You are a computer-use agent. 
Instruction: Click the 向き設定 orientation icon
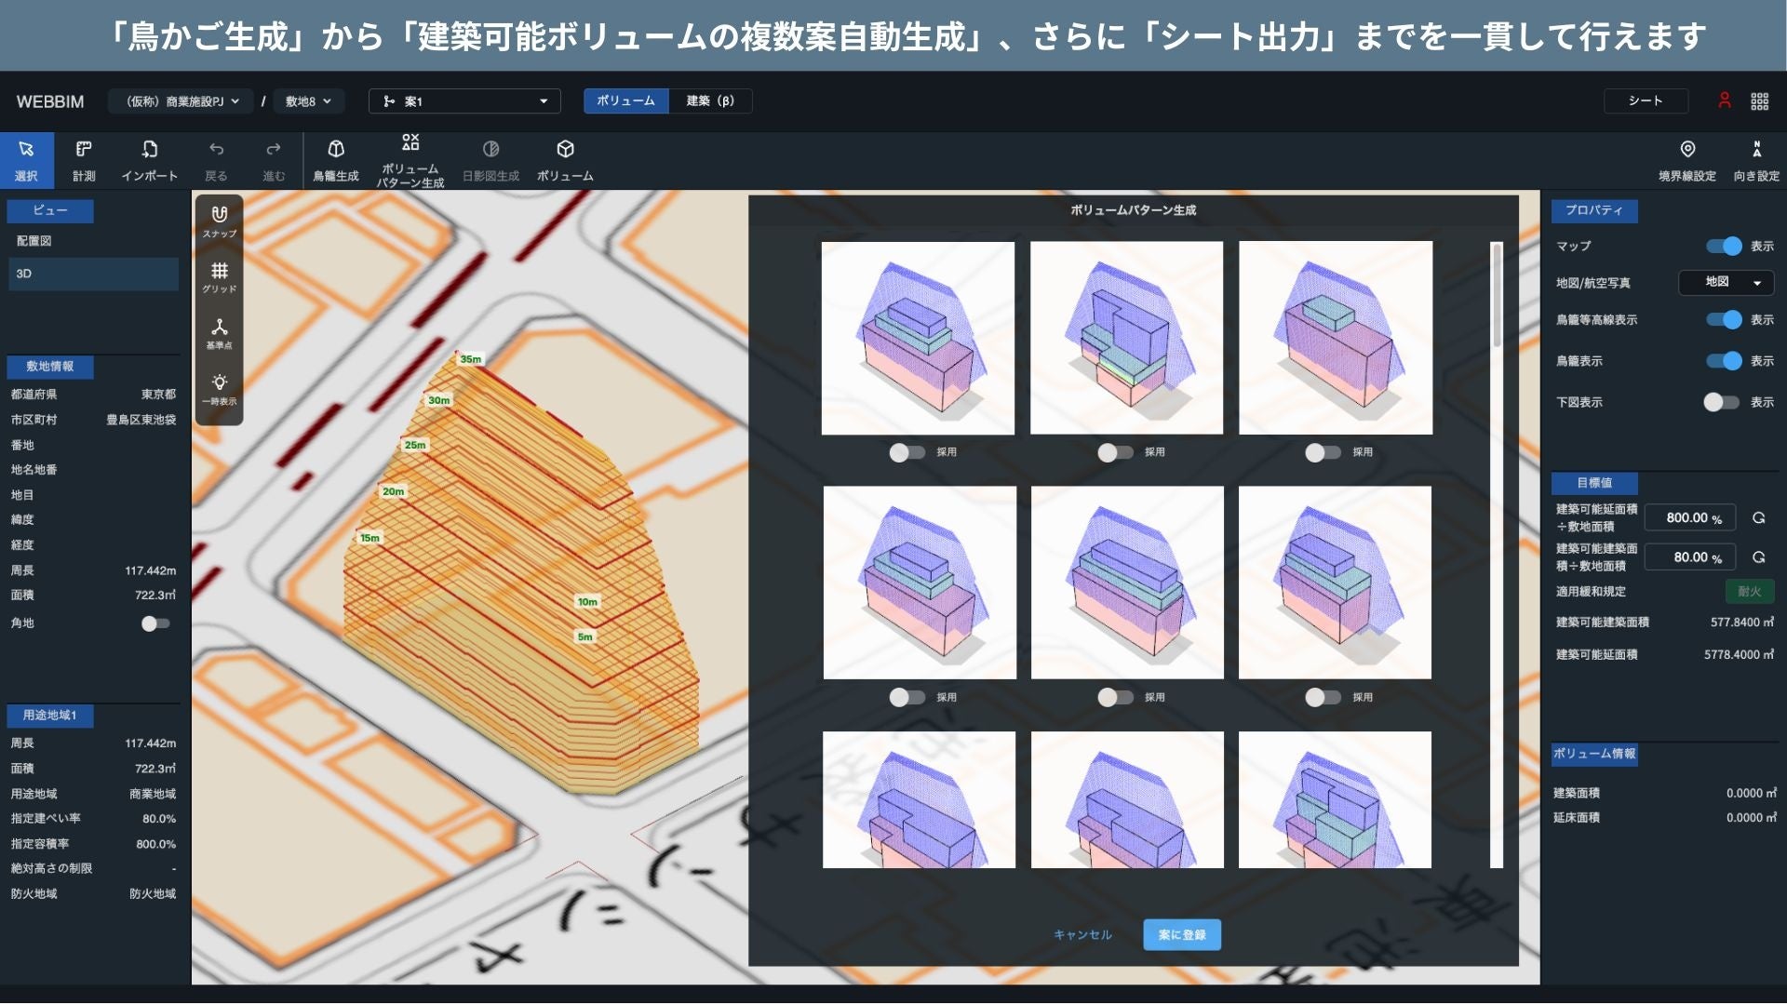(1756, 150)
